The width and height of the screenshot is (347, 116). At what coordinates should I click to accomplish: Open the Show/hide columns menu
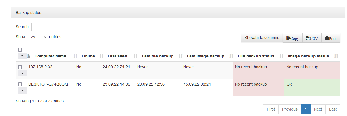(262, 38)
